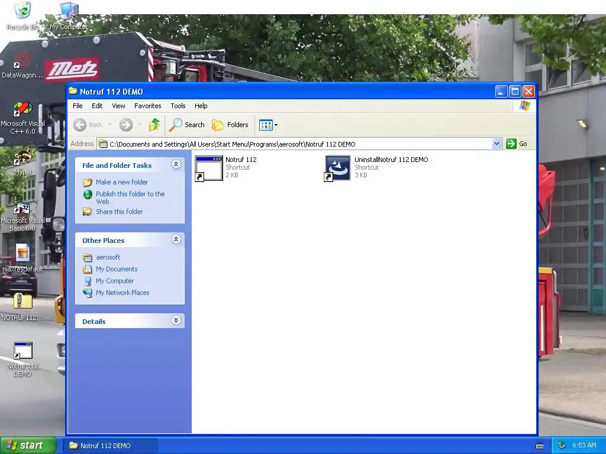Maximize the Notruf 112 DEMO window
Image resolution: width=606 pixels, height=454 pixels.
pyautogui.click(x=515, y=92)
